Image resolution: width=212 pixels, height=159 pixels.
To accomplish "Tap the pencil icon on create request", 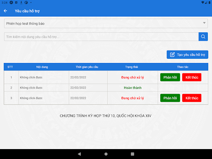I will tap(172, 55).
